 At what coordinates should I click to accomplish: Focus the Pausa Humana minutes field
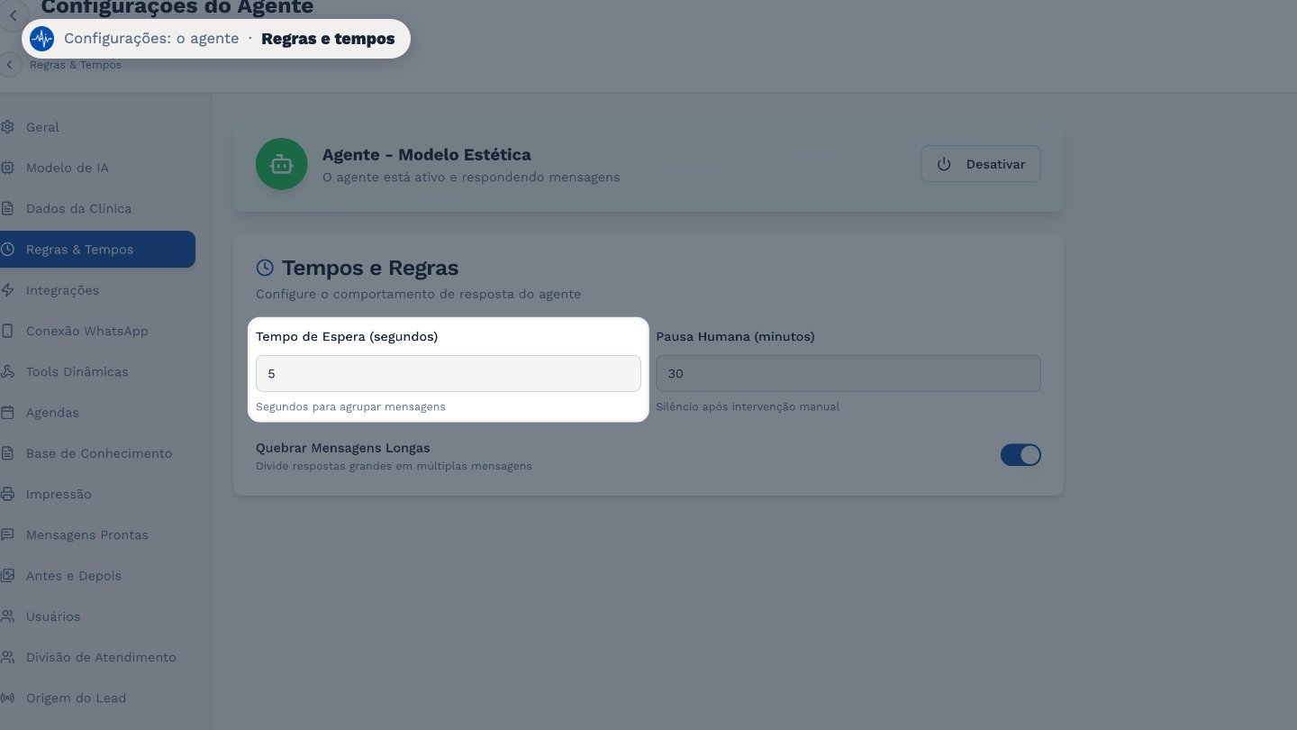(x=848, y=373)
